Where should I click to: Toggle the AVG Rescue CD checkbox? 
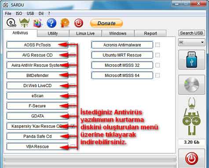[x=73, y=55]
